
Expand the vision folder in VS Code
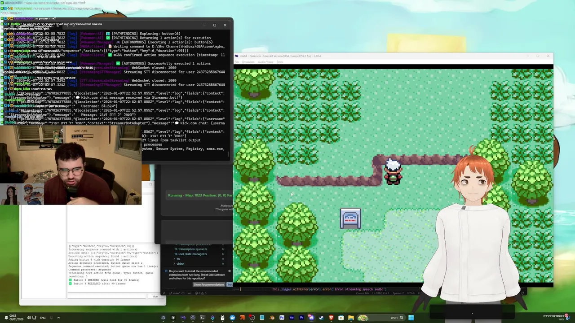point(180,264)
